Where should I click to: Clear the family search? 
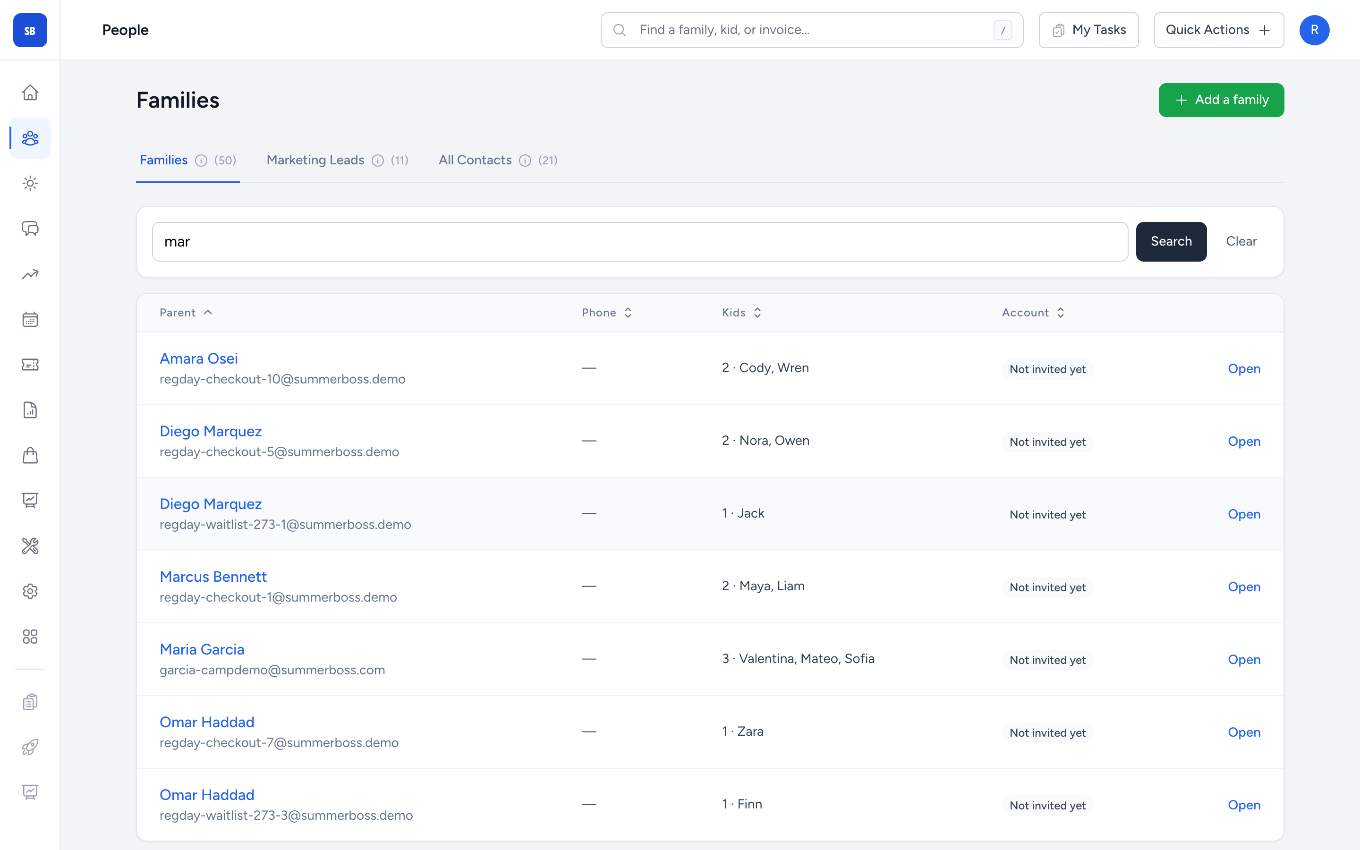pos(1241,242)
